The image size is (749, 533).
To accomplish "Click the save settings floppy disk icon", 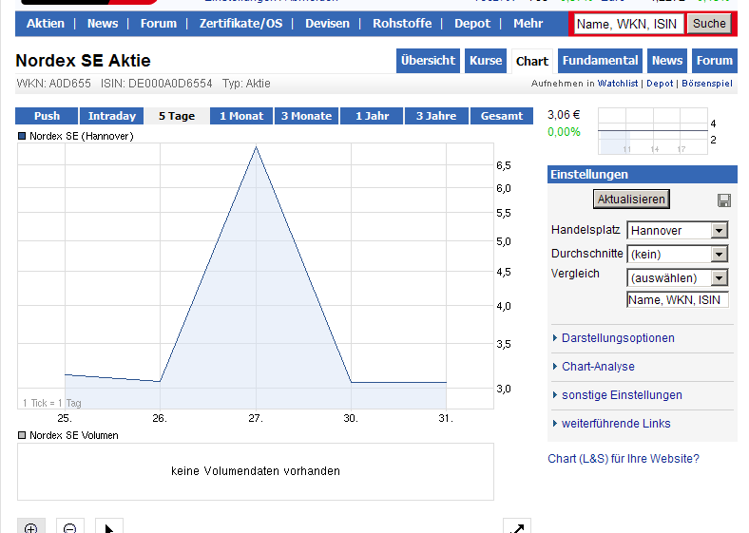I will [x=723, y=200].
